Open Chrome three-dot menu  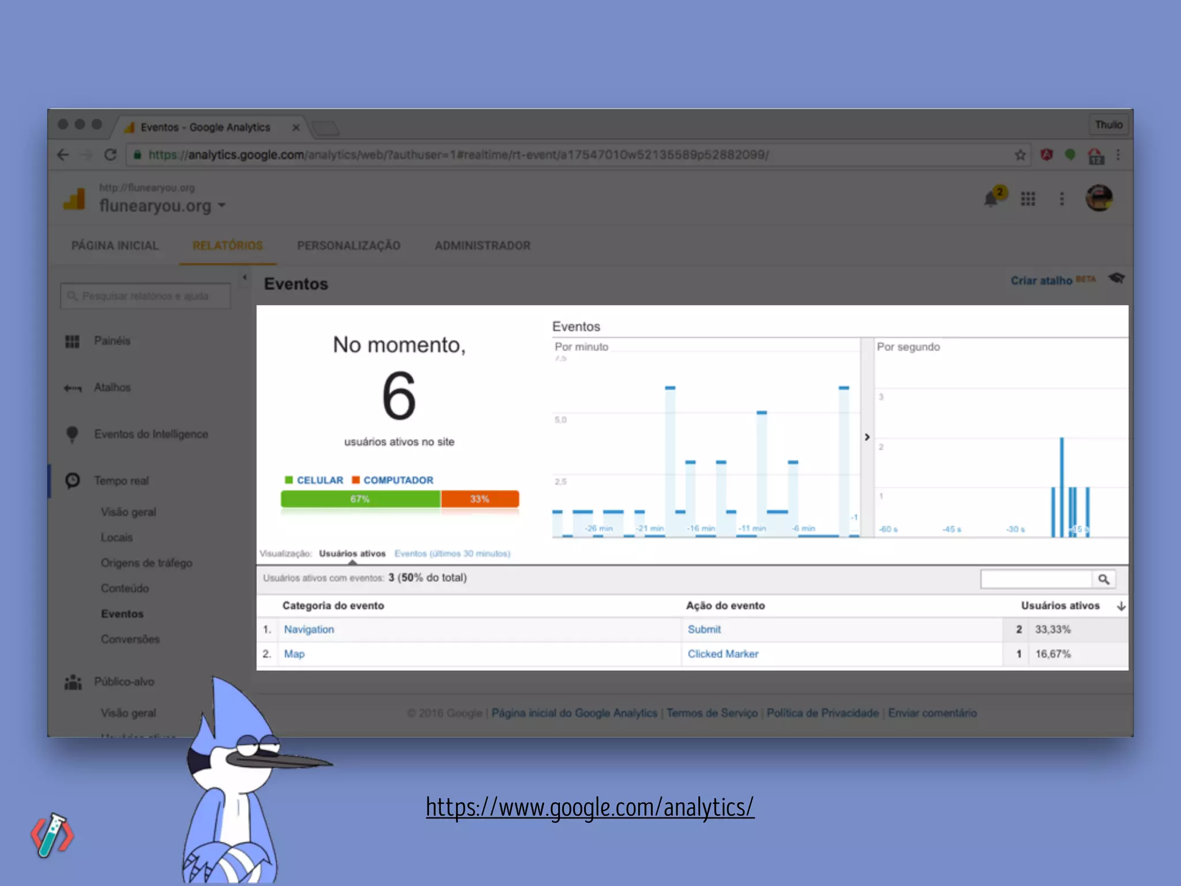(x=1118, y=155)
